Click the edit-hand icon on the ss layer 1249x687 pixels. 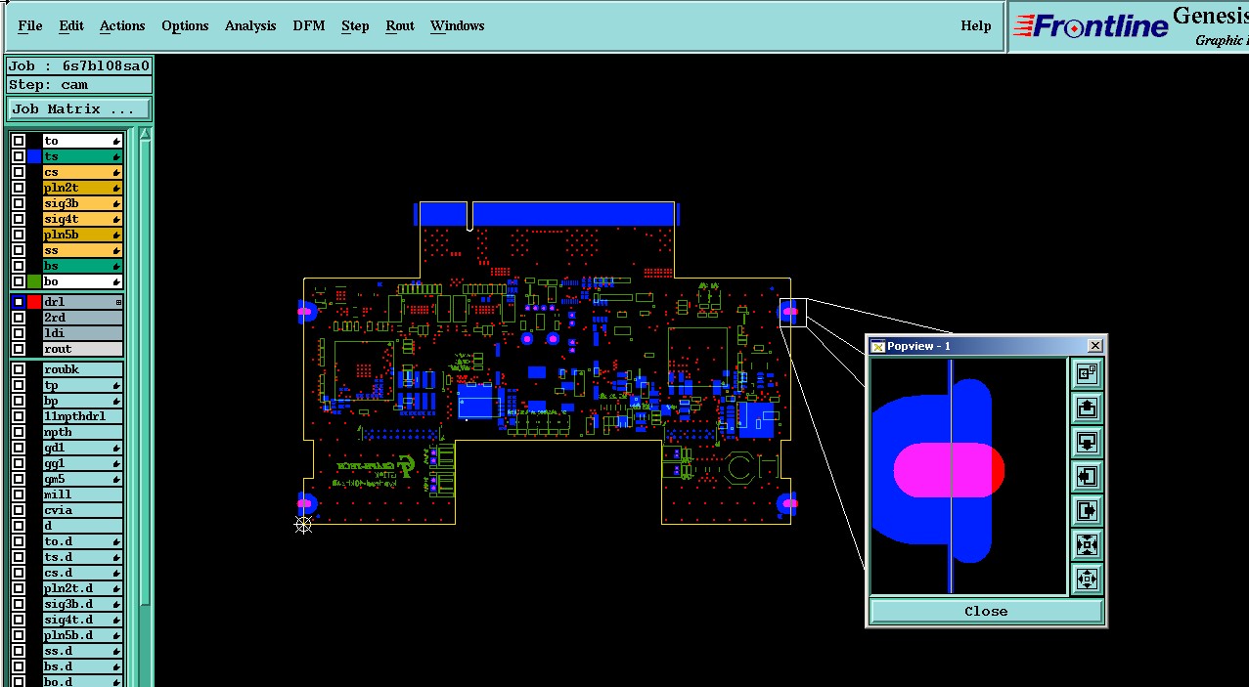116,250
